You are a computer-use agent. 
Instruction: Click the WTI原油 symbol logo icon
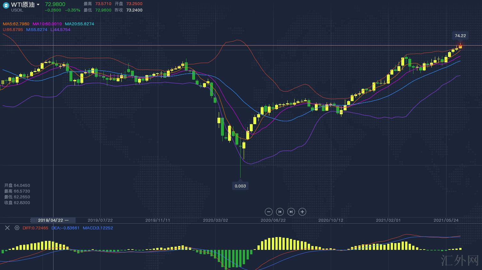(x=6, y=5)
